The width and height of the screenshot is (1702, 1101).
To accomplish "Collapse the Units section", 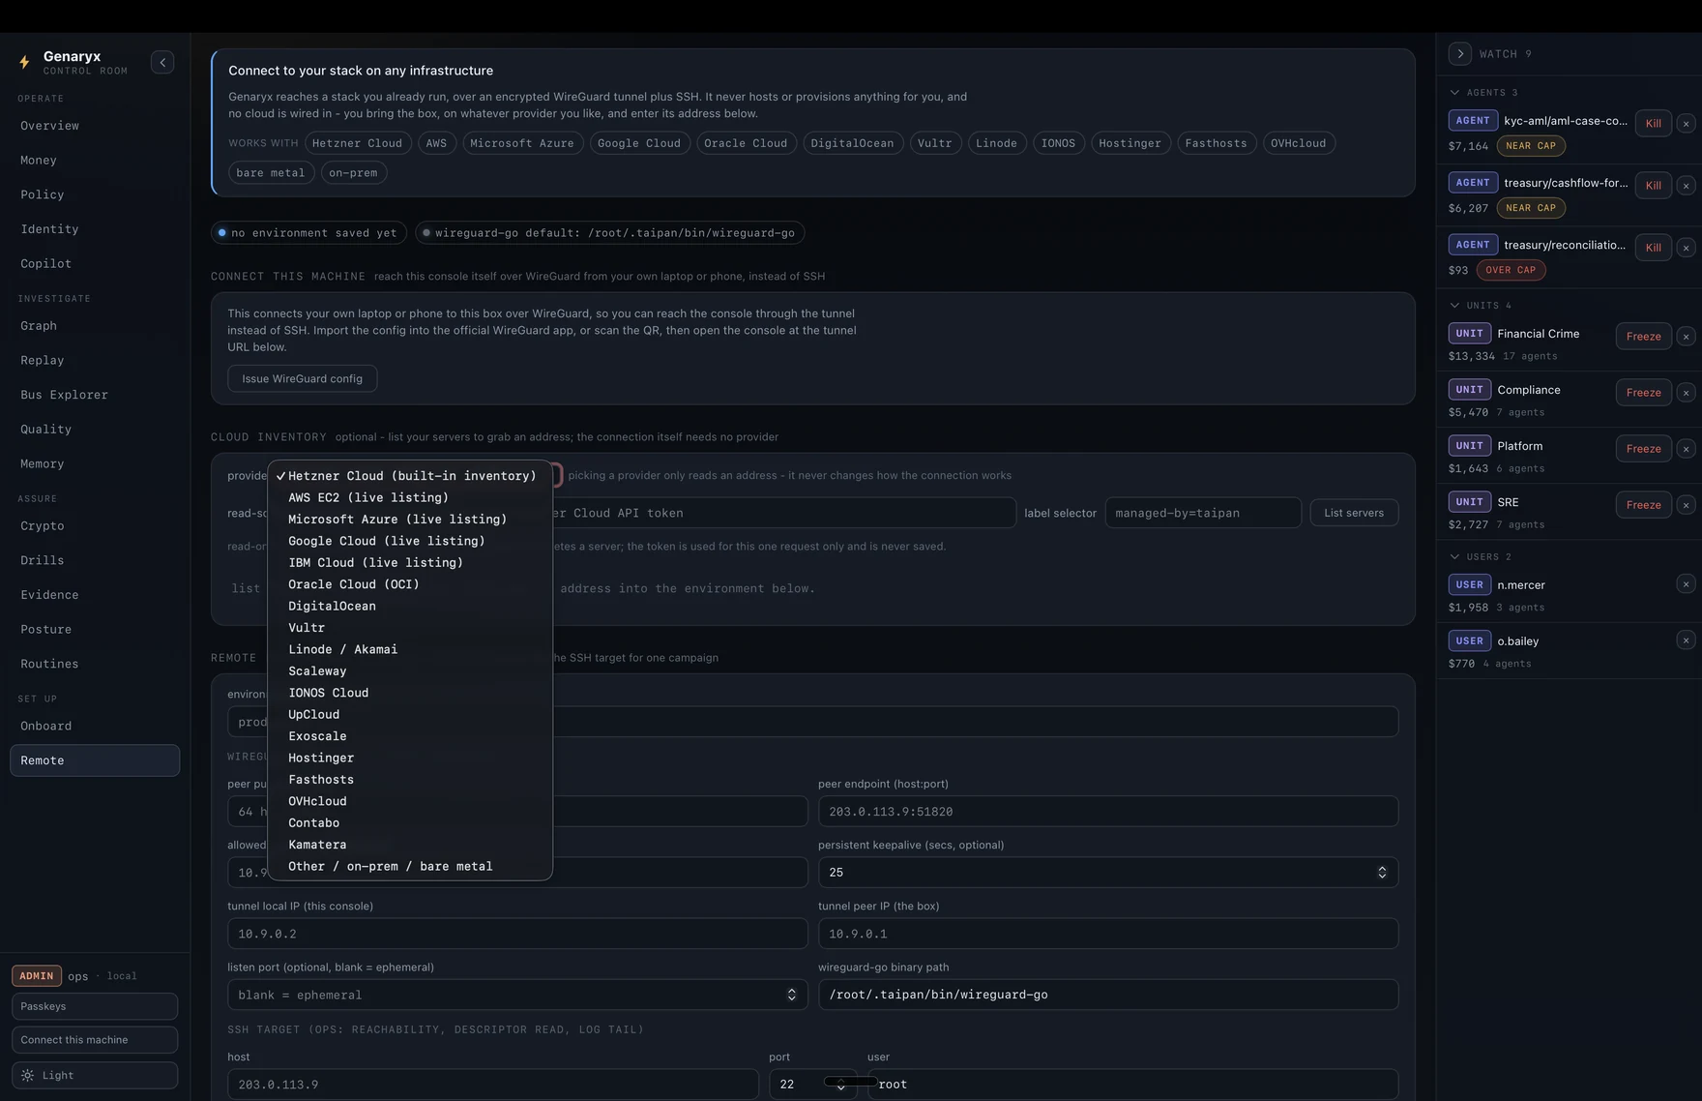I will 1454,306.
